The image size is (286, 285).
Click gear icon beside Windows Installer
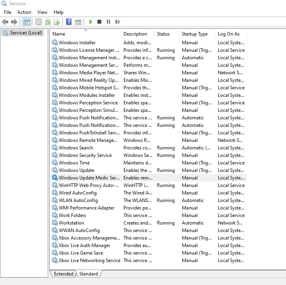(x=55, y=42)
